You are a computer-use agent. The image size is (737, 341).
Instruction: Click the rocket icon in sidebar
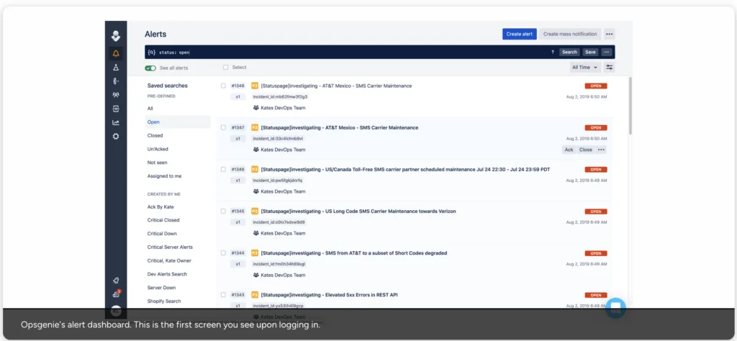tap(116, 281)
